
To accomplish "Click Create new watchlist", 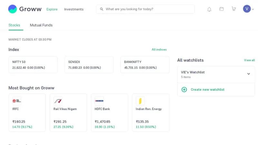I will [x=207, y=90].
